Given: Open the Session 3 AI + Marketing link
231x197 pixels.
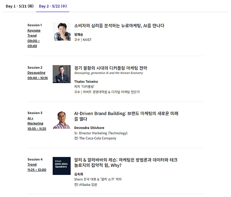Looking at the screenshot, I should [x=35, y=121].
